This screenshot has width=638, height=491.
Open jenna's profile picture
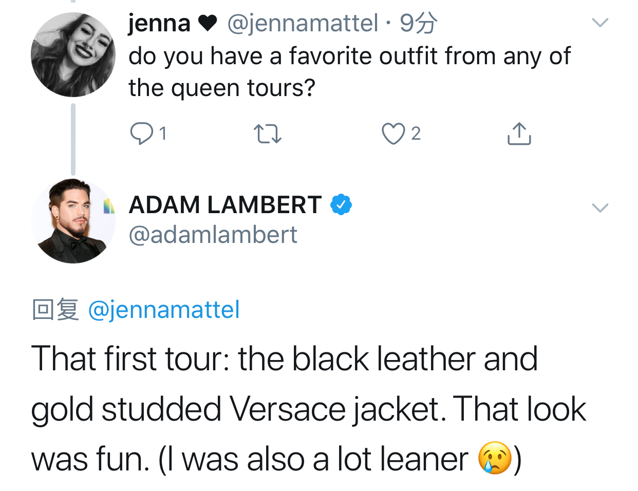click(x=73, y=55)
